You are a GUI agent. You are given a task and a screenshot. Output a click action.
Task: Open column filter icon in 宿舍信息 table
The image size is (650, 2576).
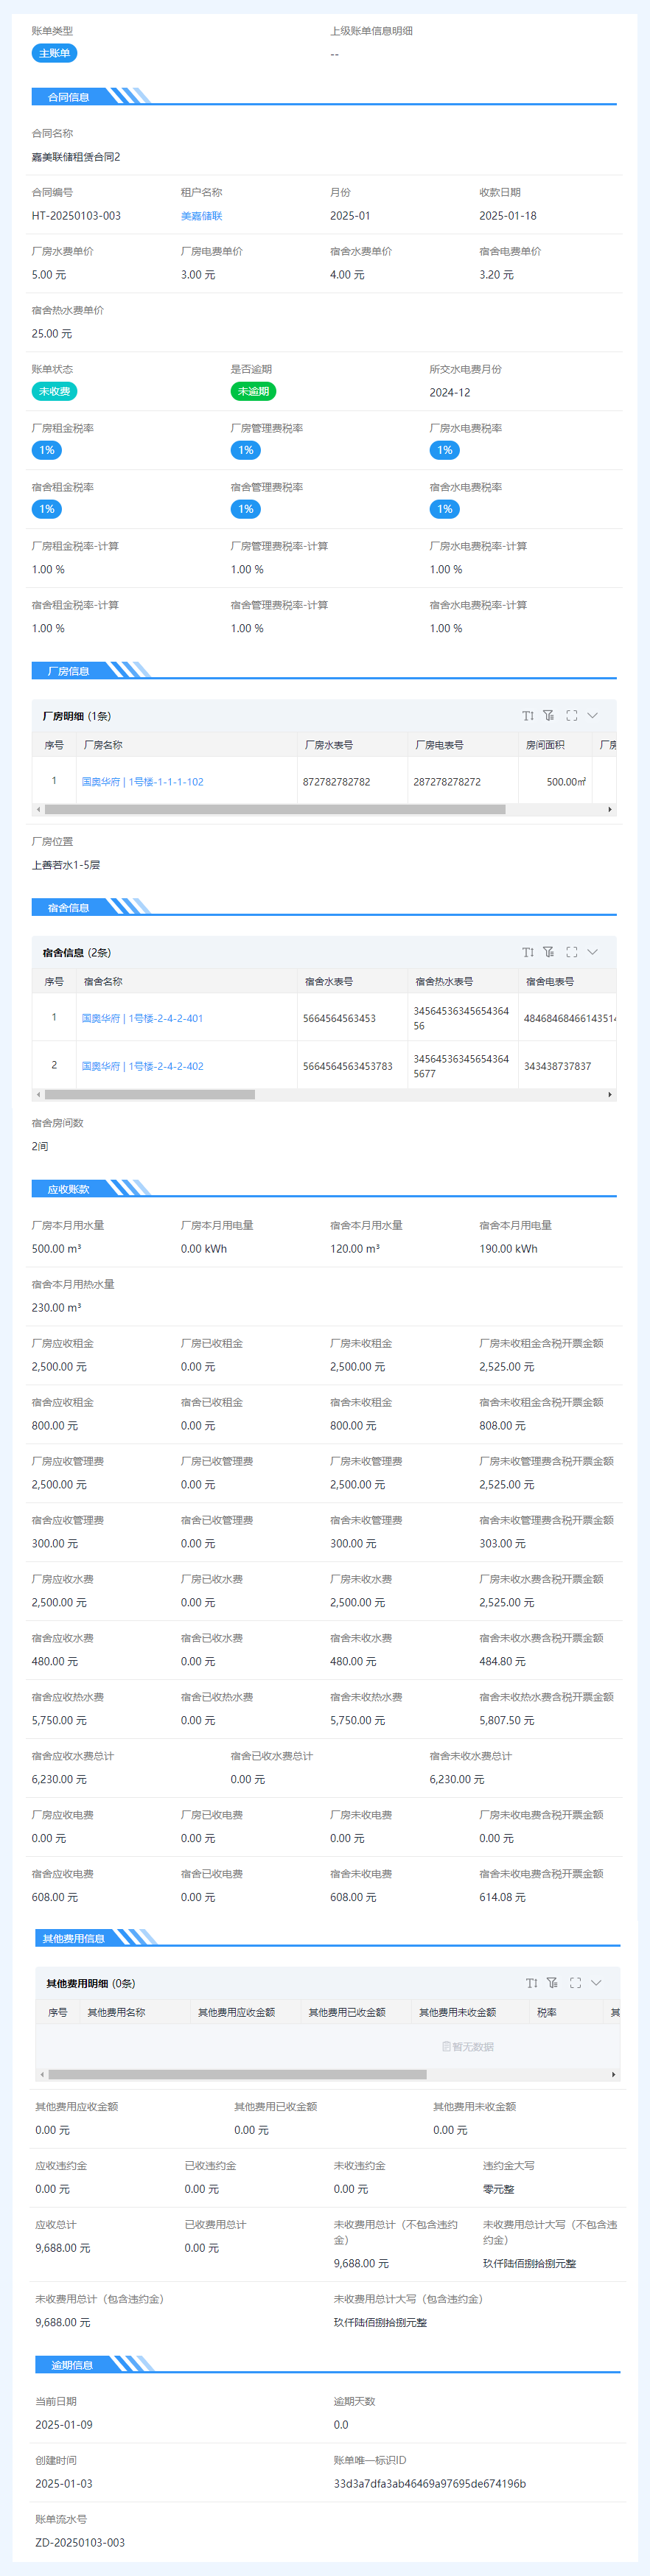click(x=549, y=952)
